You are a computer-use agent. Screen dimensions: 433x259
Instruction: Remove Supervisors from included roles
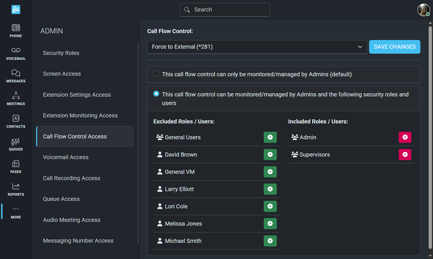405,154
